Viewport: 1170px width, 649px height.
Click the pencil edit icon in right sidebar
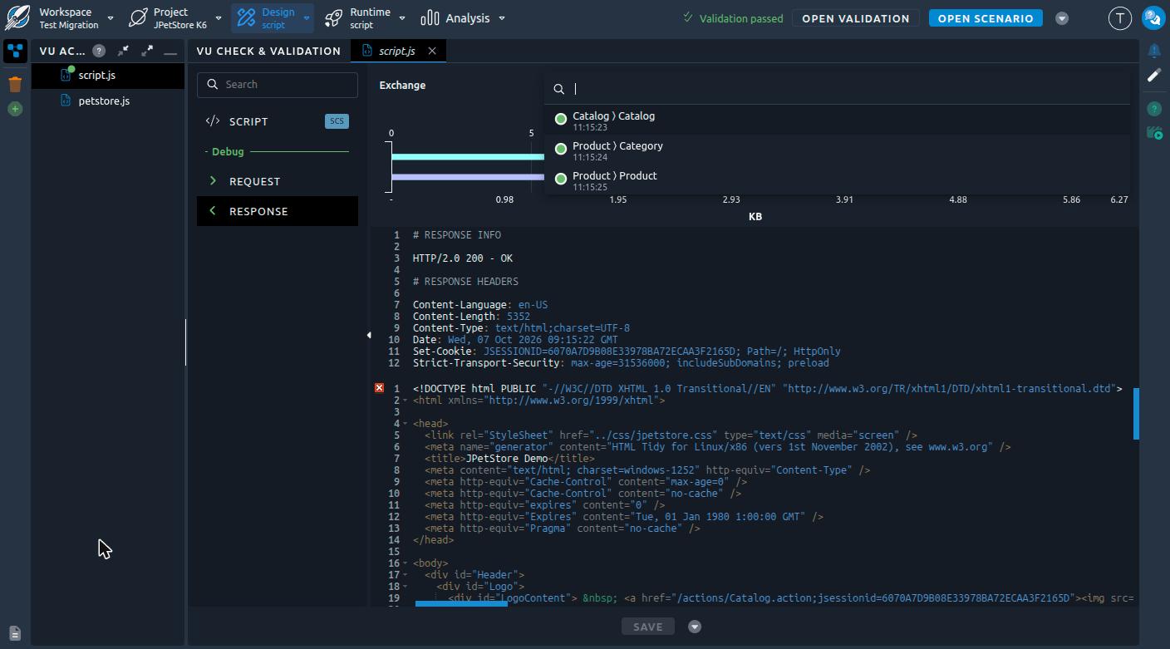(x=1154, y=76)
